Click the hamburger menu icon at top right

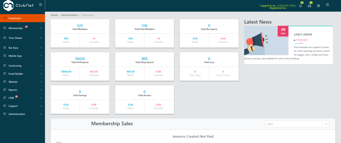(x=328, y=5)
